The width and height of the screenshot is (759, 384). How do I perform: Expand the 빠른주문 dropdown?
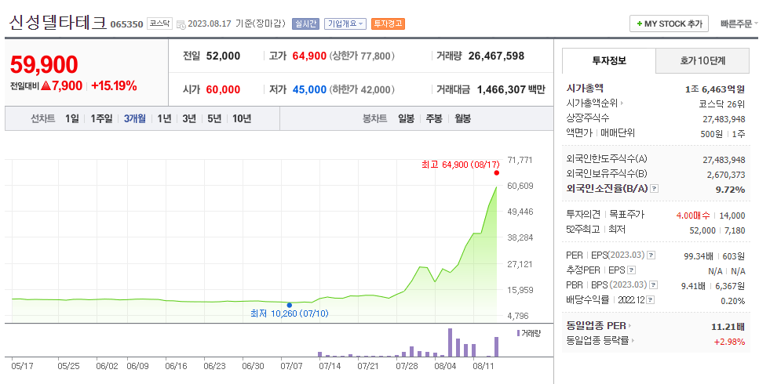739,24
